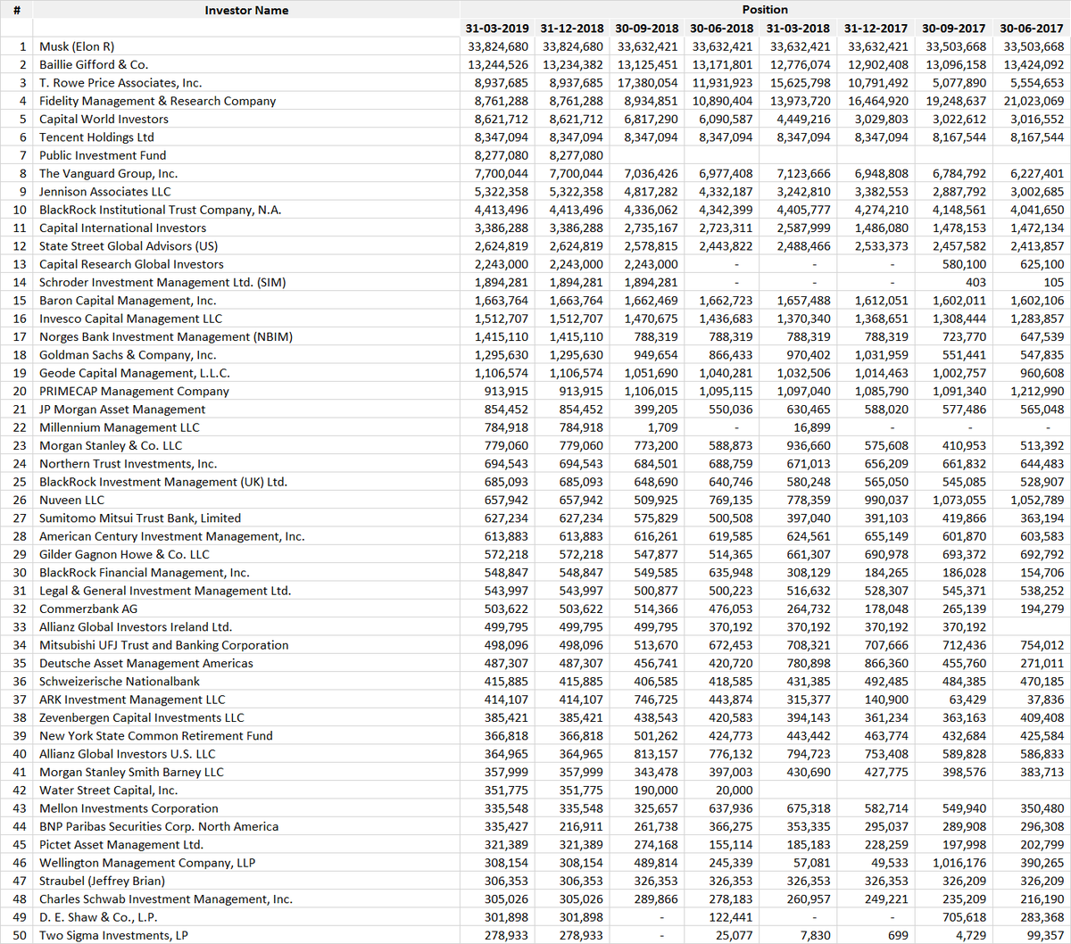Select the 31-03-2018 date column header
1071x944 pixels.
coord(798,29)
